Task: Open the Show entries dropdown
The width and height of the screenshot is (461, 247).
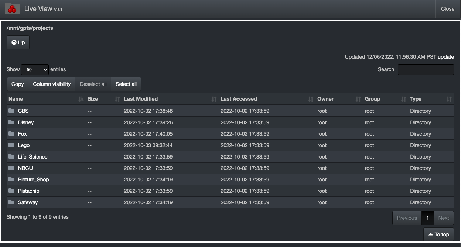Action: click(35, 69)
